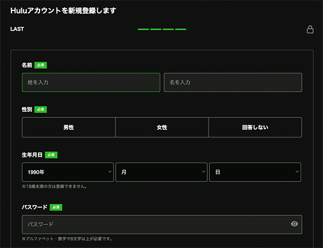Select 男性 gender option
This screenshot has width=323, height=248.
69,127
